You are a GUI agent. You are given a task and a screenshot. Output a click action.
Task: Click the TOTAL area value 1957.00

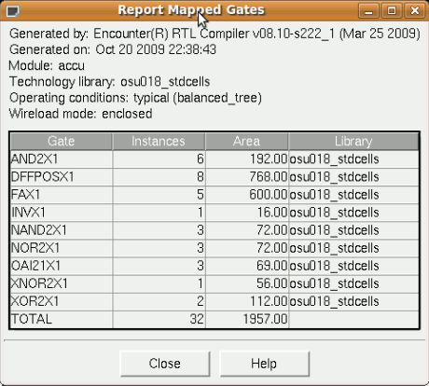(x=265, y=319)
